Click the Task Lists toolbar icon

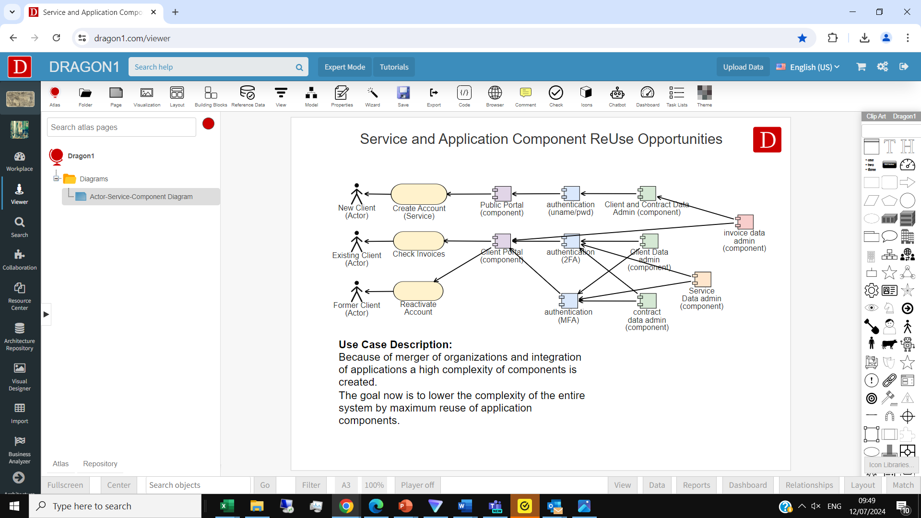676,96
